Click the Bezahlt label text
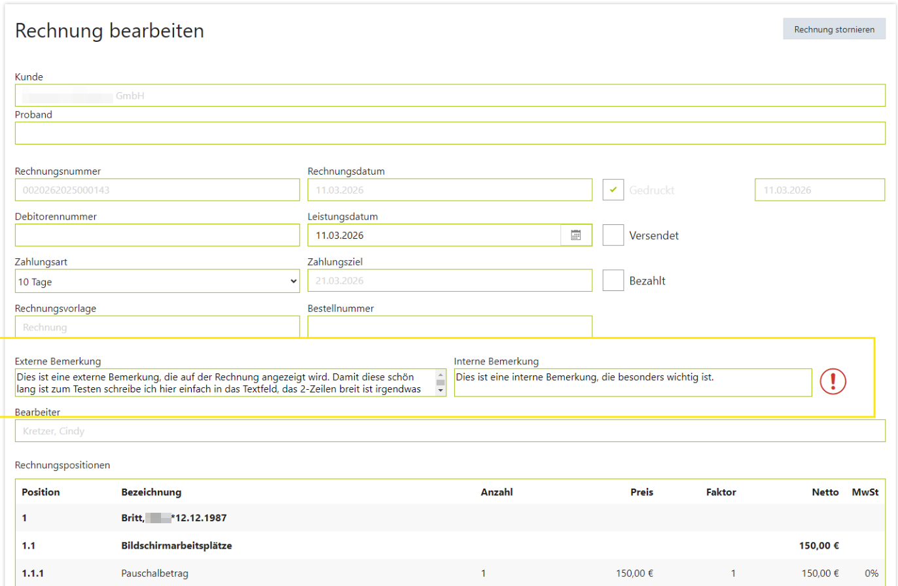Viewport: 898px width, 586px height. tap(647, 281)
